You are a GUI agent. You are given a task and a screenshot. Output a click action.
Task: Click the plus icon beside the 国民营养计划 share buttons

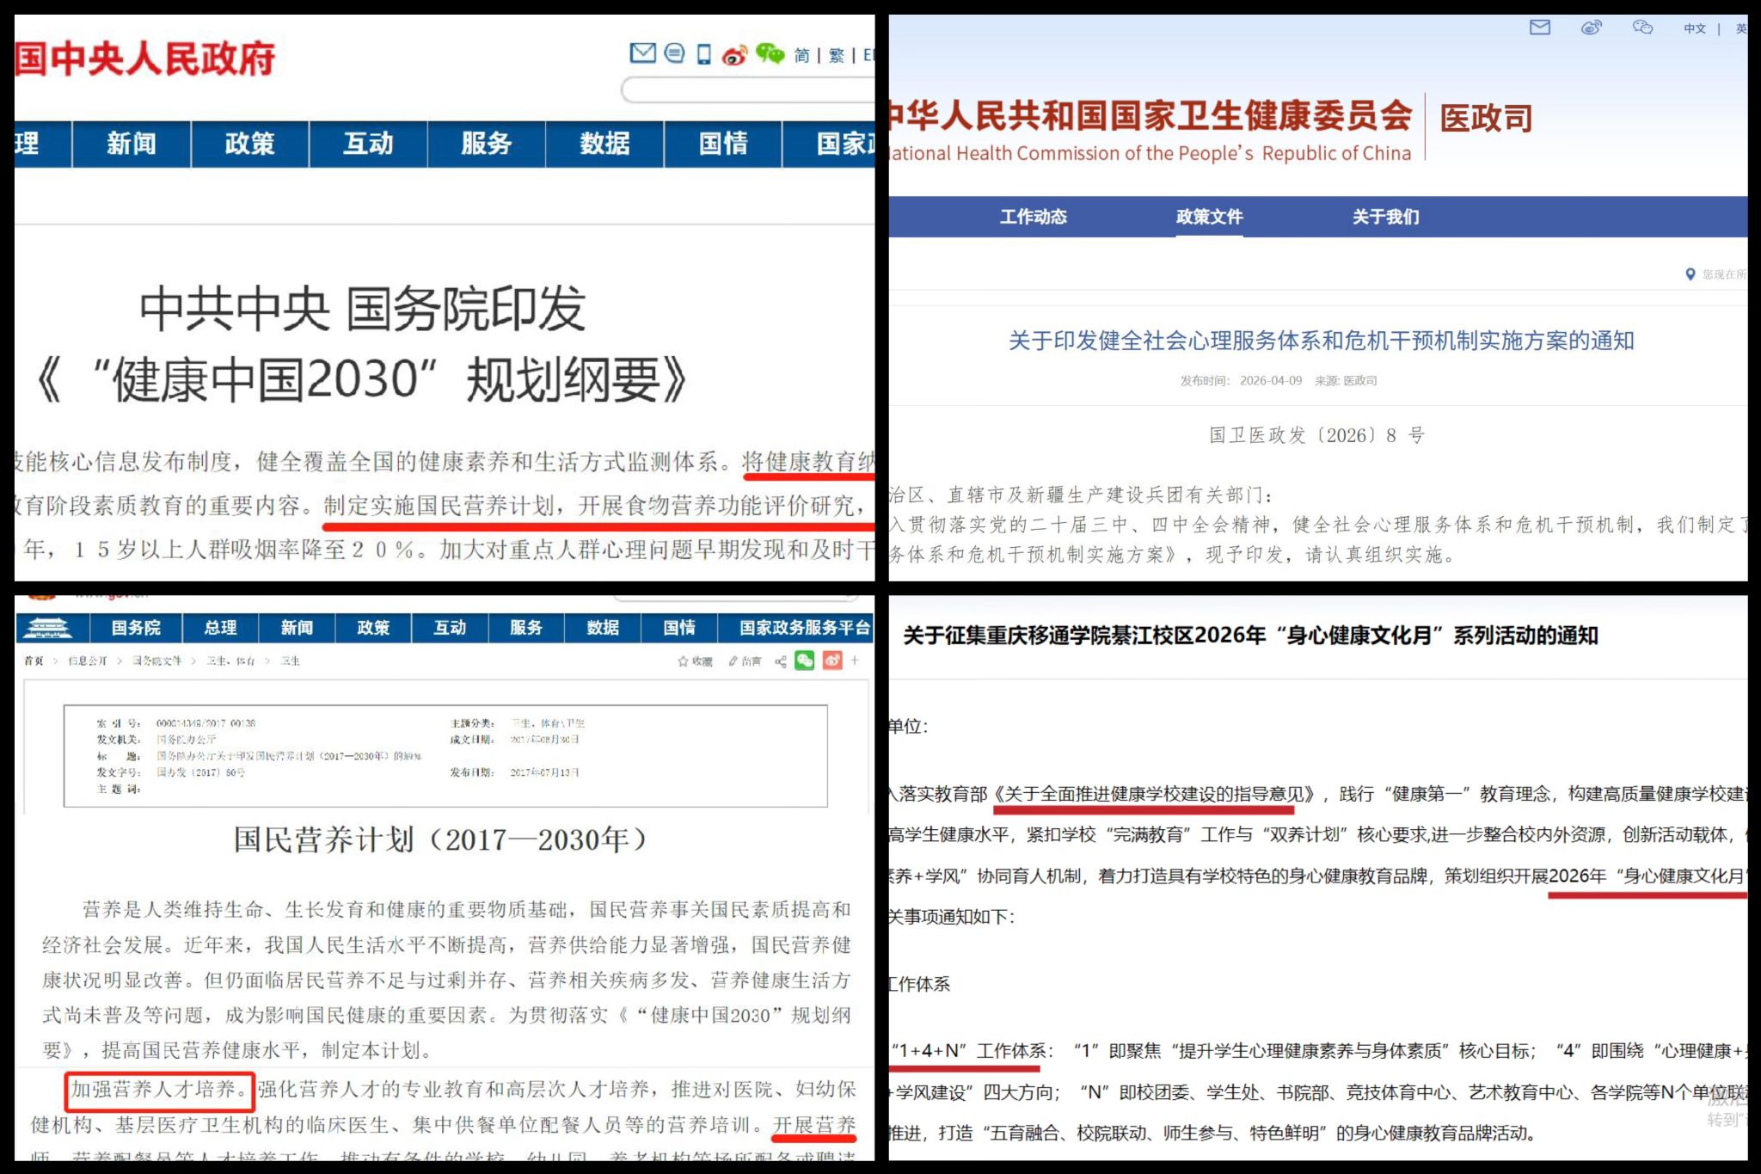[x=856, y=661]
